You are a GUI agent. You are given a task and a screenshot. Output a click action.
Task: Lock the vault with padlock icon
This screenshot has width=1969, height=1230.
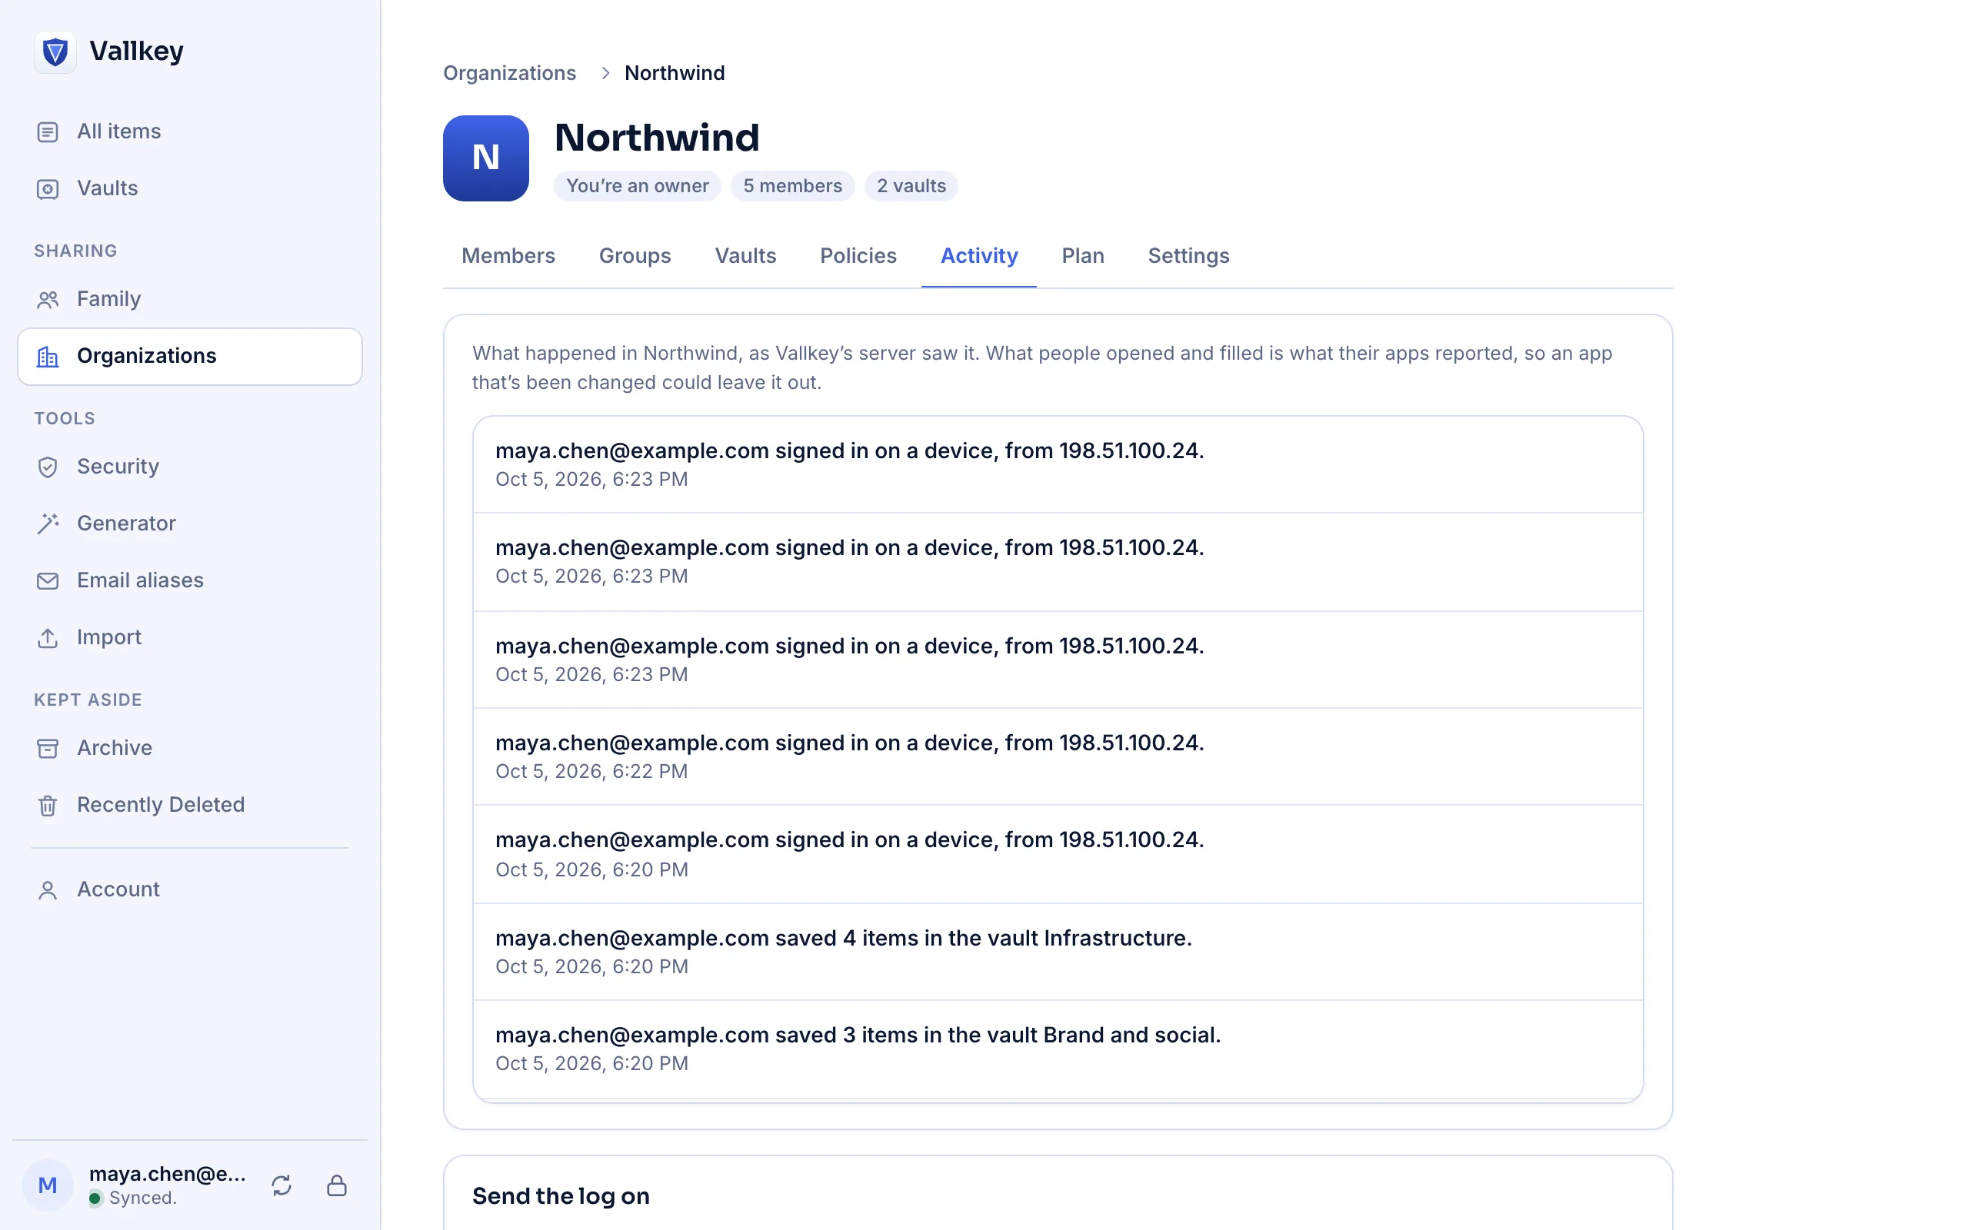(x=337, y=1185)
